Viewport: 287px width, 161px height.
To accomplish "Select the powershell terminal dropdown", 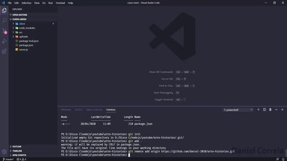I will pyautogui.click(x=238, y=110).
